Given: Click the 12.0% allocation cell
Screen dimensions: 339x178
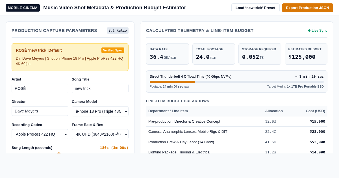Looking at the screenshot, I should (271, 121).
